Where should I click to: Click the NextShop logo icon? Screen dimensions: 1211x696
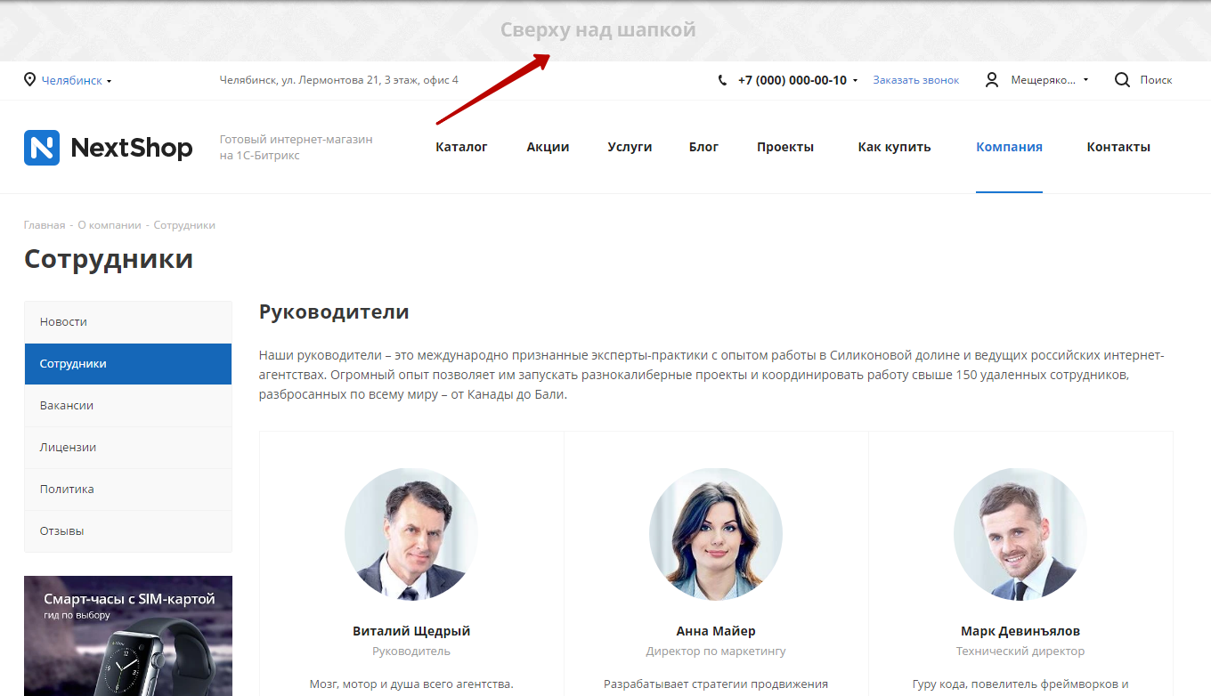(x=42, y=148)
